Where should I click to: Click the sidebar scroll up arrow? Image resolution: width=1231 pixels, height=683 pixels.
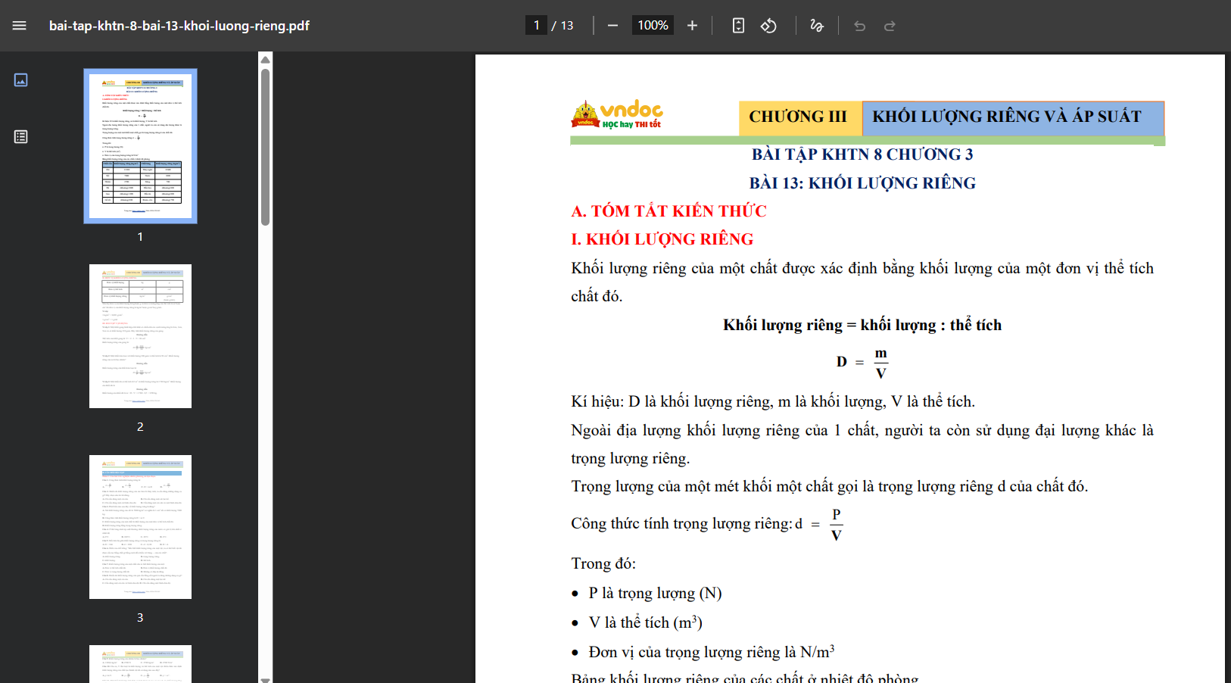point(265,59)
